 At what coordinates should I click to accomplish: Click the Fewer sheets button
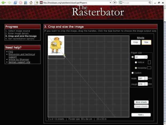[141, 106]
